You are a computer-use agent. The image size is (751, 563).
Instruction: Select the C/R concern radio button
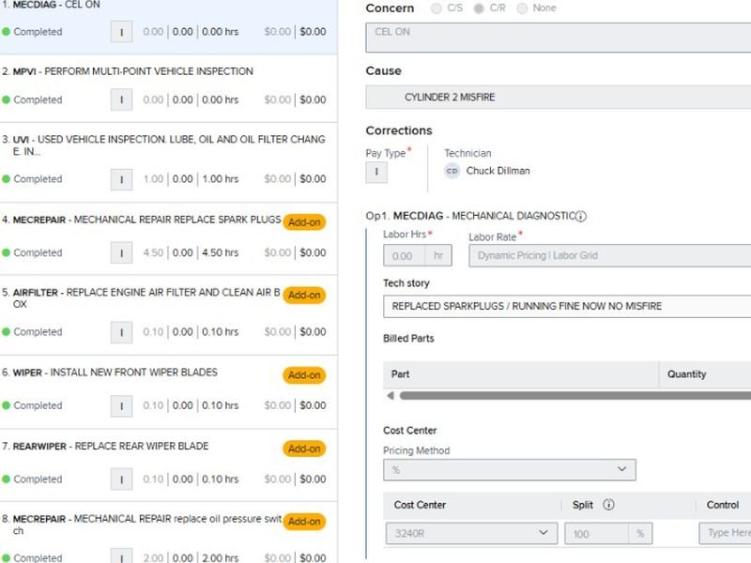pos(478,8)
